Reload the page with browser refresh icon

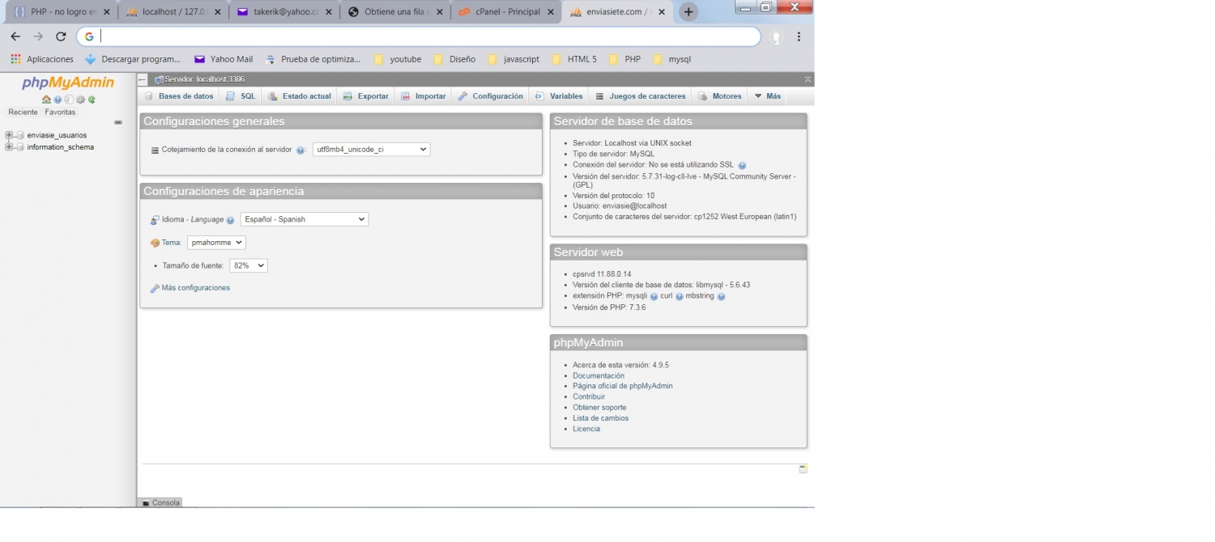pos(61,36)
